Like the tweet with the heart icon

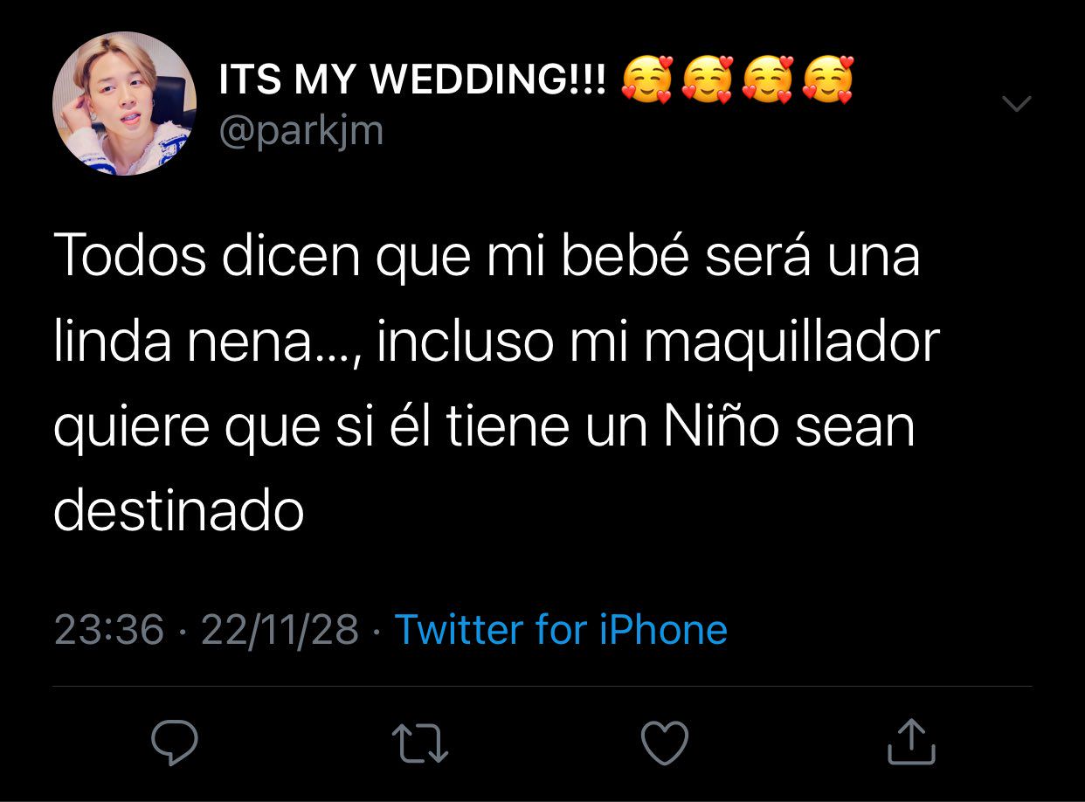665,743
